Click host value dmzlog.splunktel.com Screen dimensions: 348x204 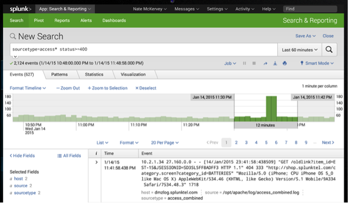pyautogui.click(x=176, y=192)
